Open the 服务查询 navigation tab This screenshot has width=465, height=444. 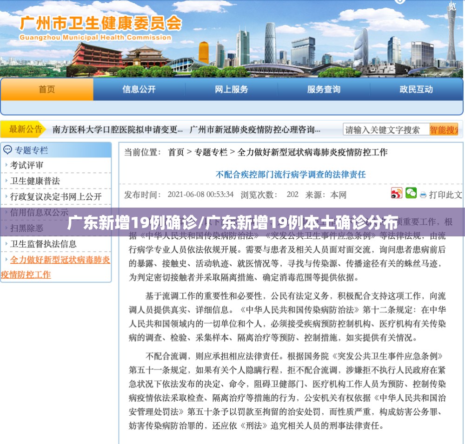[x=324, y=90]
